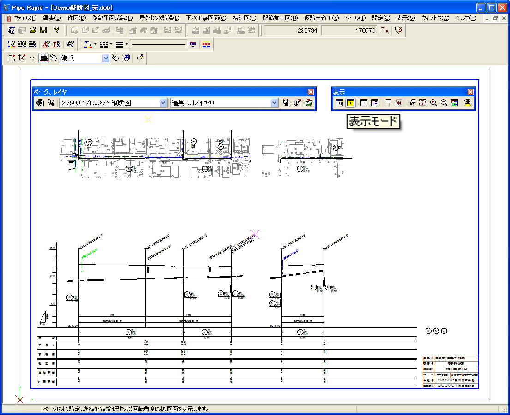This screenshot has height=415, width=510.
Task: Open the ファイル(F) menu
Action: pyautogui.click(x=24, y=18)
